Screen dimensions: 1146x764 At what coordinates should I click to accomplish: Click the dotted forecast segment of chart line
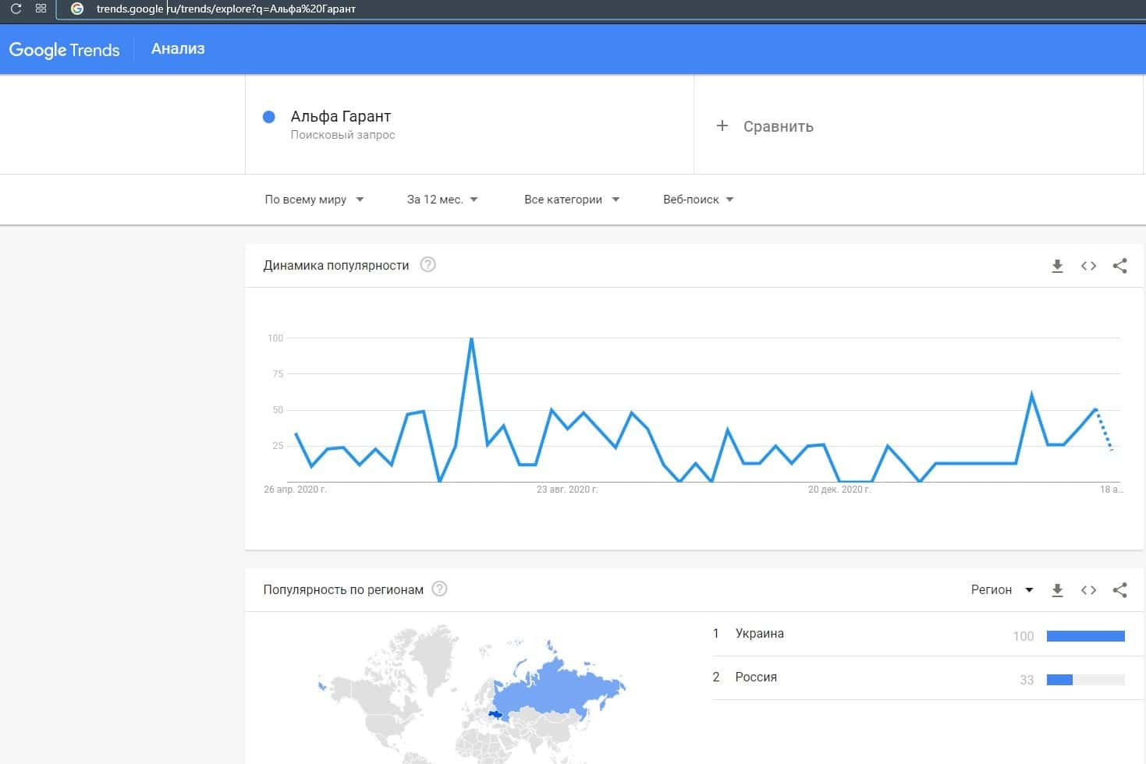1104,430
